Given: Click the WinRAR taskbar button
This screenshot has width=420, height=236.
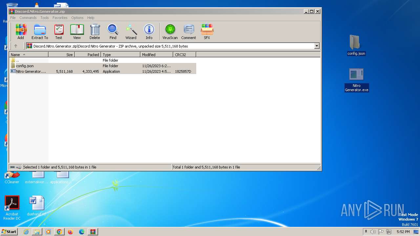Looking at the screenshot, I should [x=93, y=232].
